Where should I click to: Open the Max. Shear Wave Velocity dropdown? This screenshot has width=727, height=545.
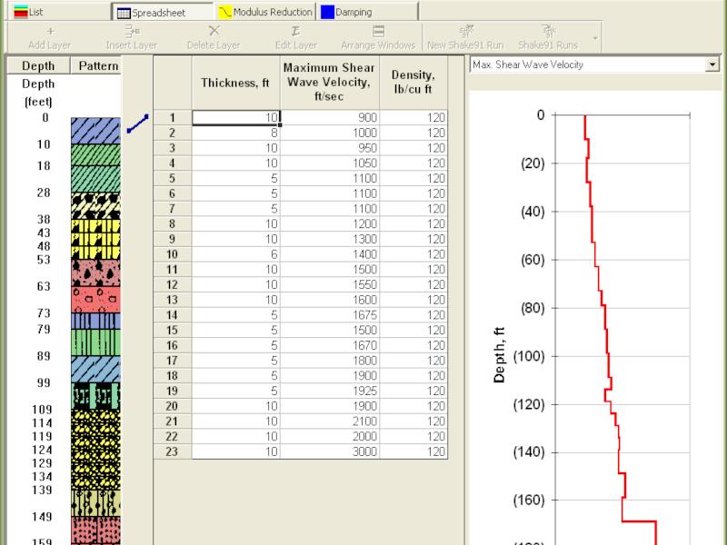tap(712, 64)
